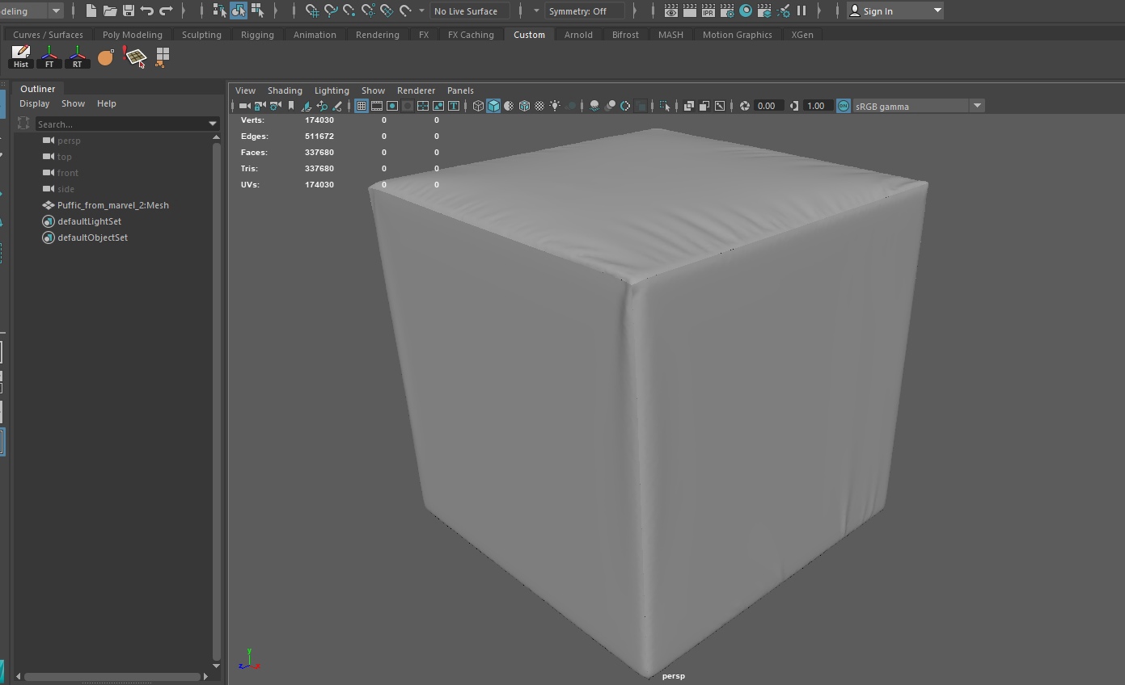Open the Outliner search filter dropdown arrow
This screenshot has height=685, width=1125.
click(213, 124)
